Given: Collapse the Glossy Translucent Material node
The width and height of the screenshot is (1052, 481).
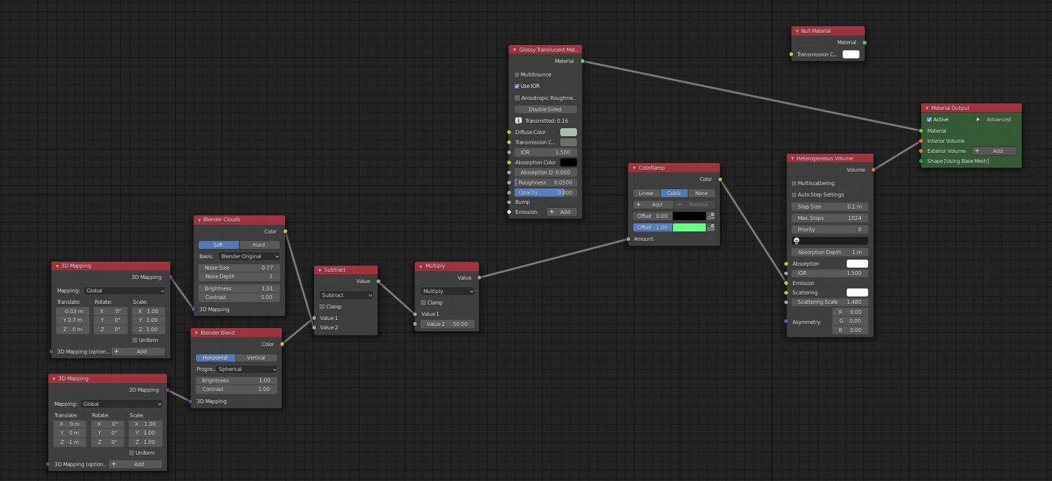Looking at the screenshot, I should 515,50.
